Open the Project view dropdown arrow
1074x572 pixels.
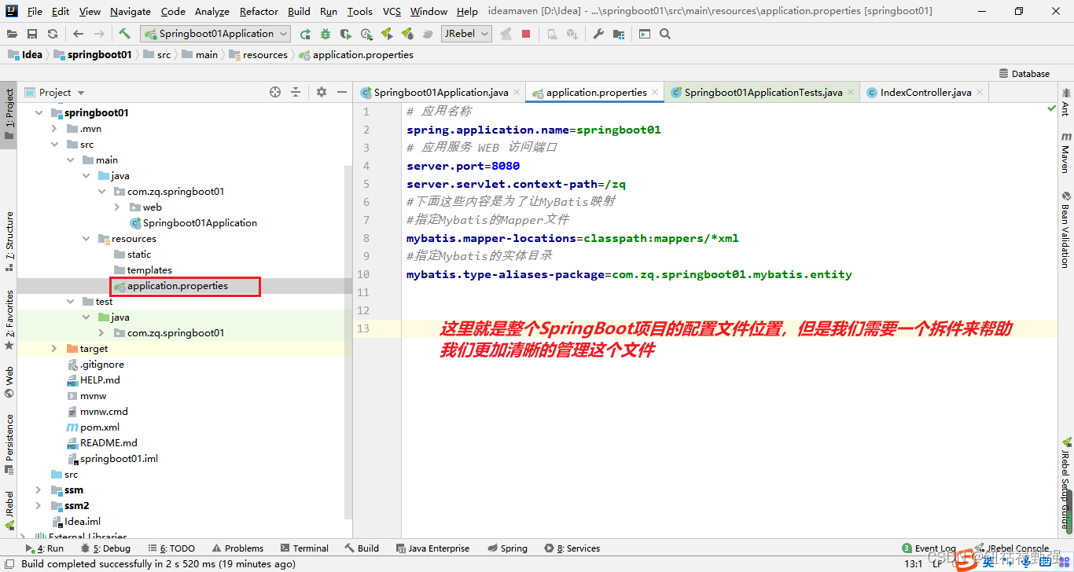point(81,93)
